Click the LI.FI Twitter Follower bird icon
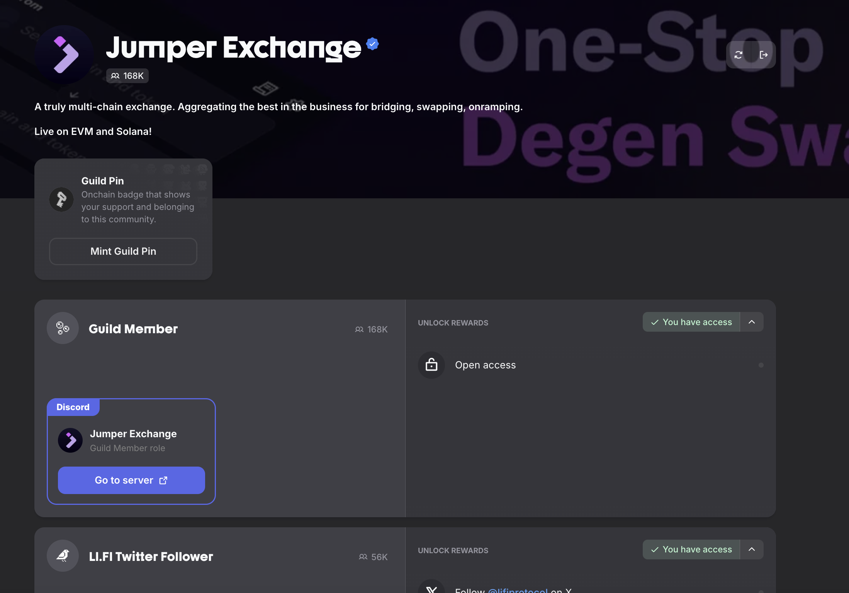Image resolution: width=849 pixels, height=593 pixels. tap(63, 556)
